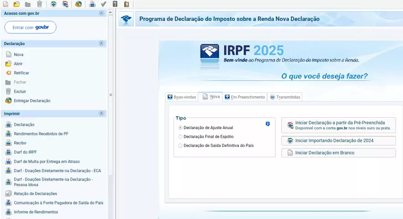Select Declaração Final de Espólio radio button
The image size is (403, 219).
181,137
